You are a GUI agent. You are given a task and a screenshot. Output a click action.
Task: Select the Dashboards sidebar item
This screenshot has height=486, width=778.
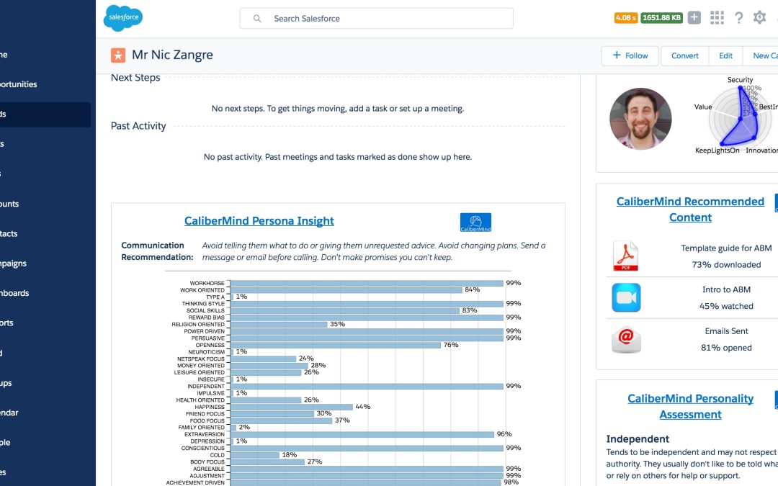[x=45, y=293]
